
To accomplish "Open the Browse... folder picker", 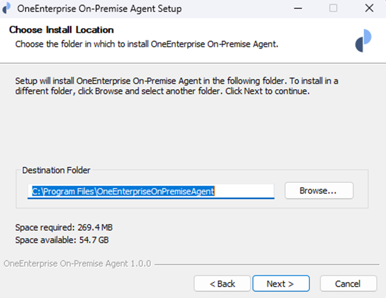I will point(319,191).
